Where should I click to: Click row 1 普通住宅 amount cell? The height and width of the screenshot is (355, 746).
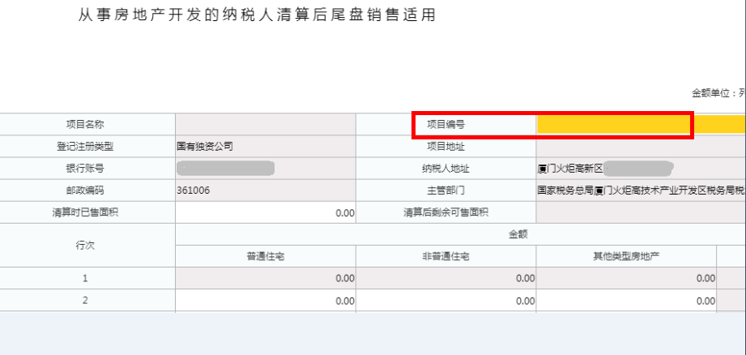(266, 278)
